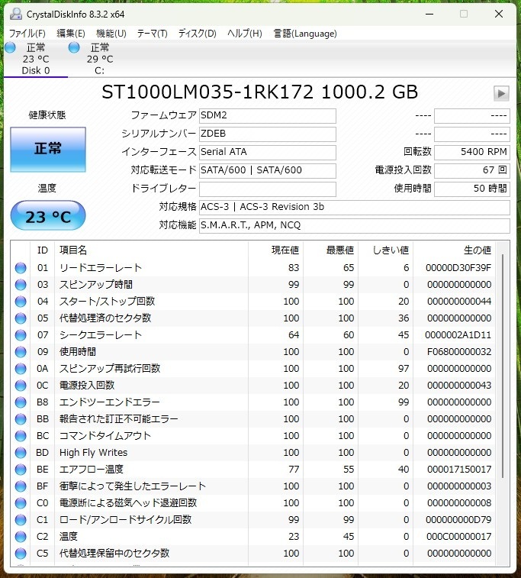Click the blue status orb above C:
The image size is (521, 578).
(x=74, y=47)
